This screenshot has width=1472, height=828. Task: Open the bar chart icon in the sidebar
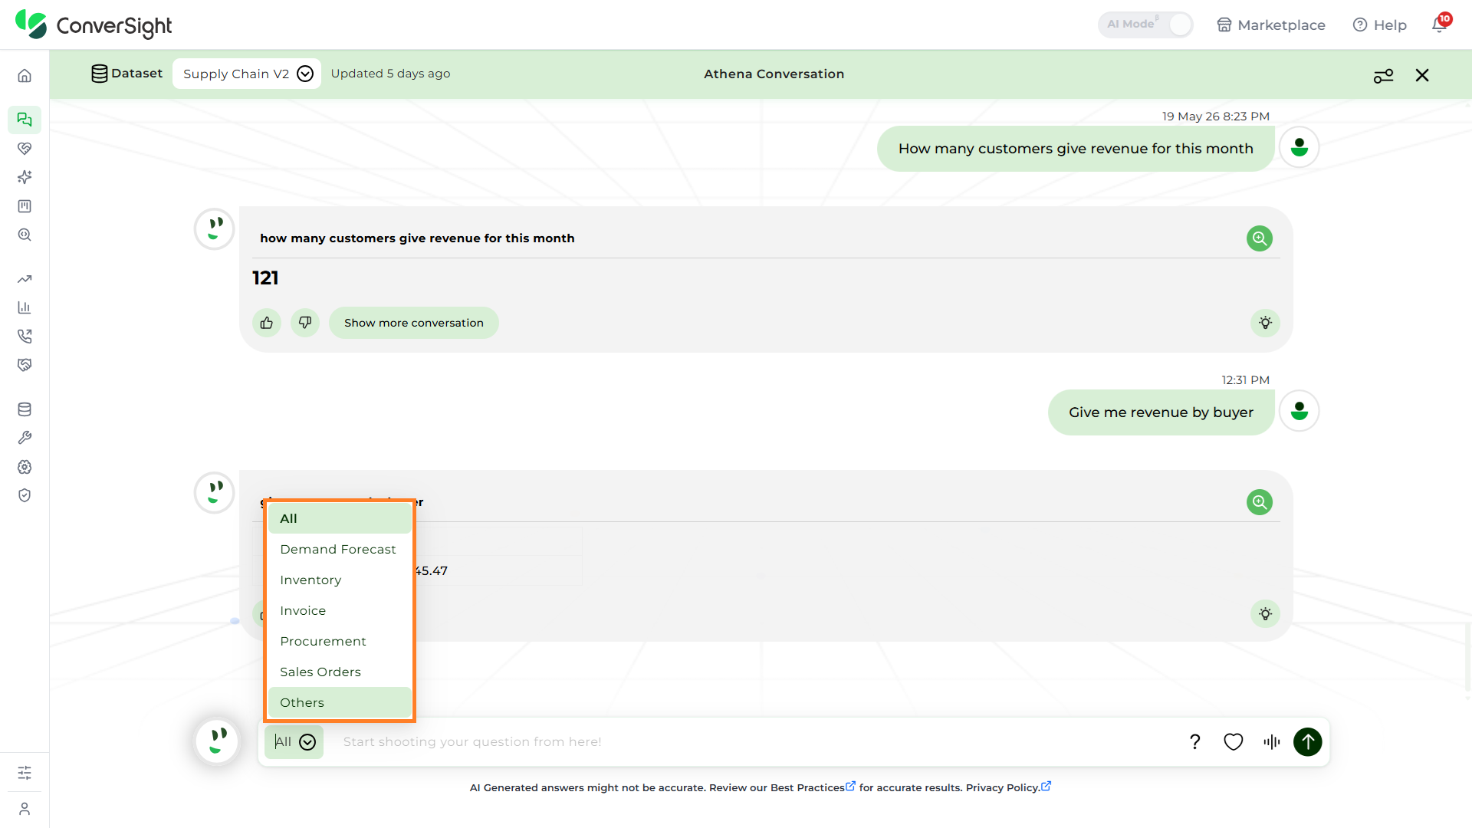click(25, 307)
